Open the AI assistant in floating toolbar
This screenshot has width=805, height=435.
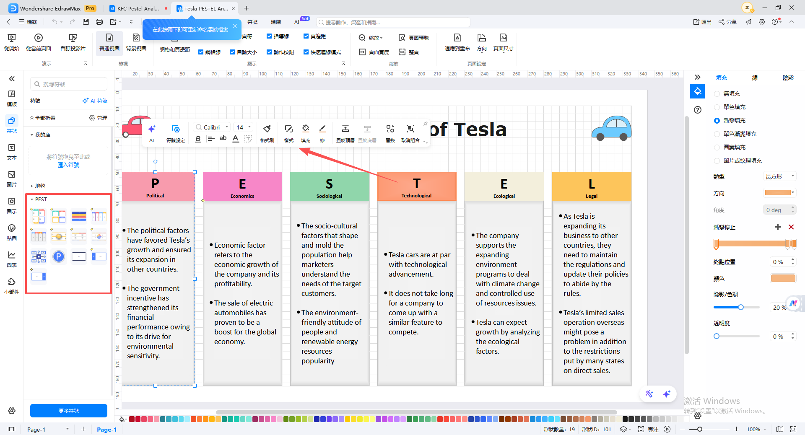(x=151, y=133)
